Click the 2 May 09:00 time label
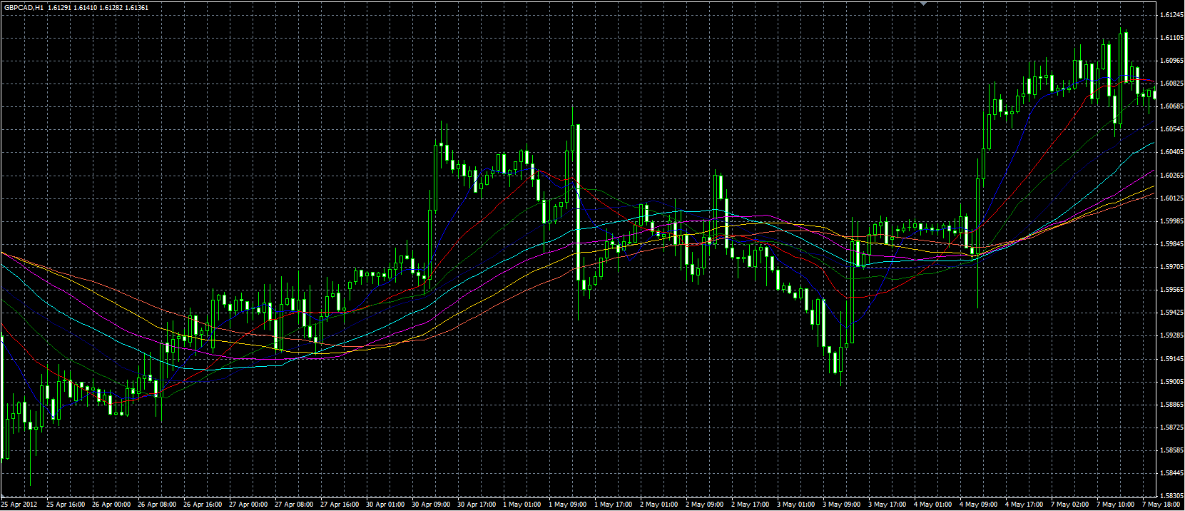Screen dimensions: 1185x511 [704, 505]
